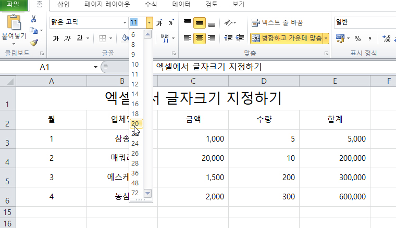Open the copy options dropdown arrow
The height and width of the screenshot is (228, 396).
41,31
